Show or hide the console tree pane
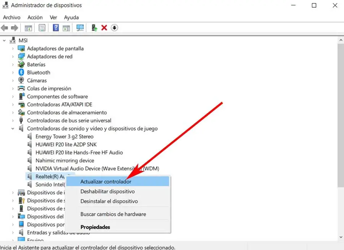 tap(28, 28)
